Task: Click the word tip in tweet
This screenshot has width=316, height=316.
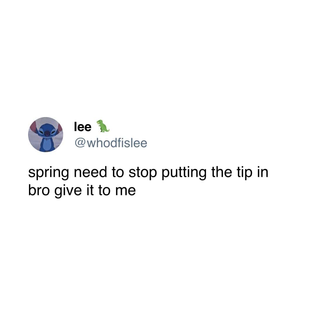Action: click(x=244, y=173)
